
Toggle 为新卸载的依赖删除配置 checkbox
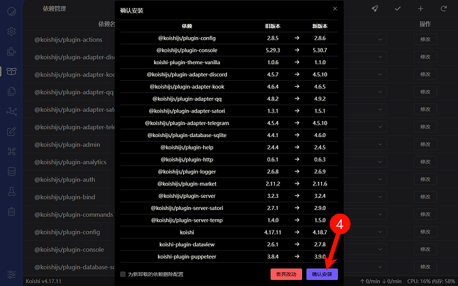(123, 274)
